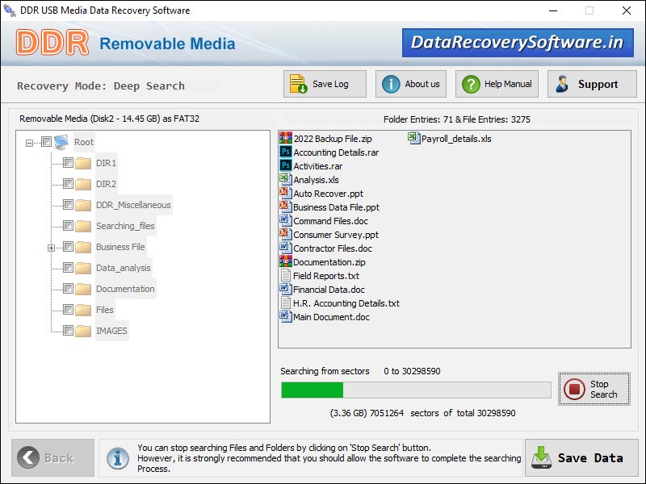Click the Photoshop icon next to Activities.rar
The height and width of the screenshot is (484, 646).
[x=284, y=165]
